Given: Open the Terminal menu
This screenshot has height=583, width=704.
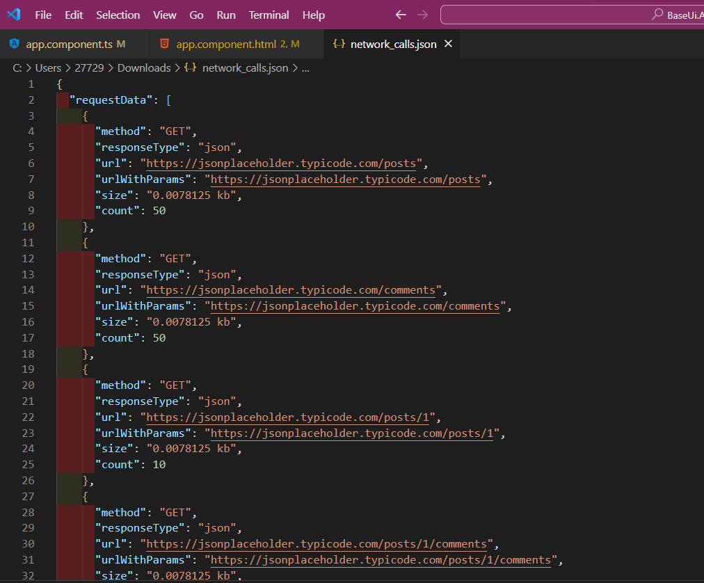Looking at the screenshot, I should (268, 15).
